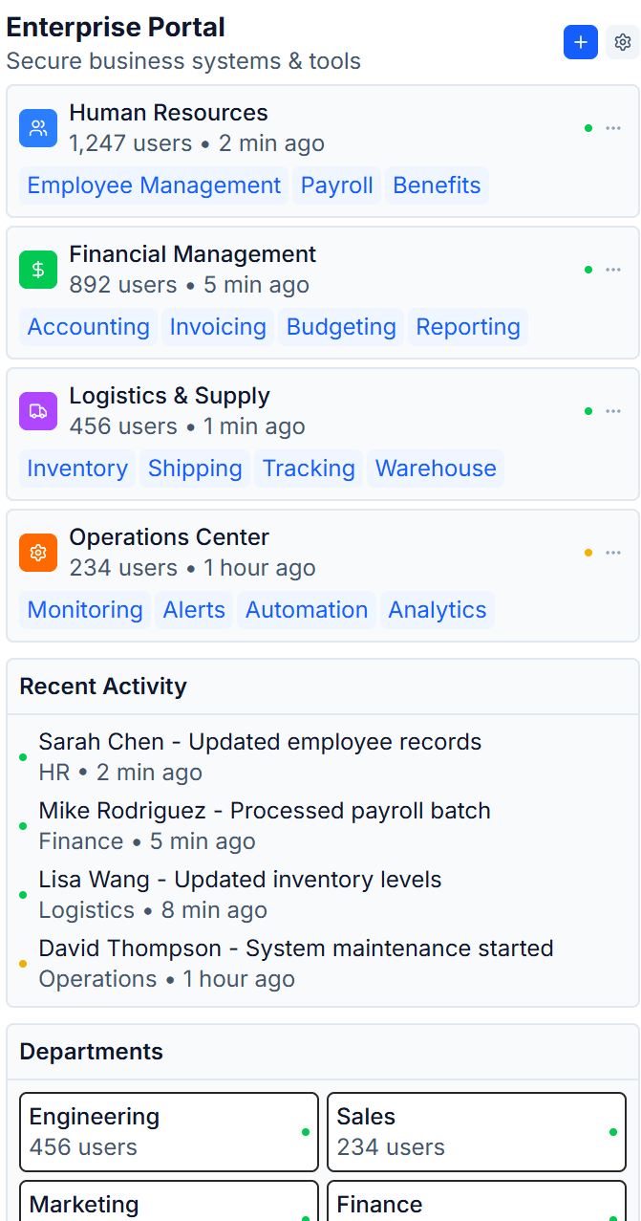Open Logistics & Supply more options menu

[x=613, y=411]
